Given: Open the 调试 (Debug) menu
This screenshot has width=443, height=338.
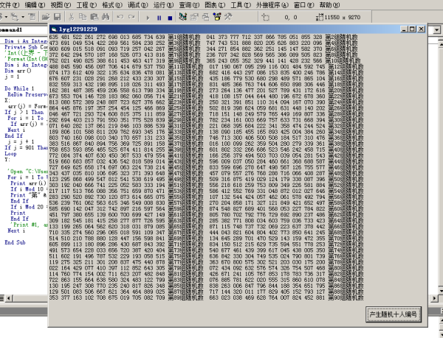Looking at the screenshot, I should [x=137, y=5].
